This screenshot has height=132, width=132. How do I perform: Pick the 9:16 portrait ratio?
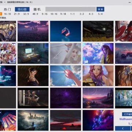pos(45,14)
